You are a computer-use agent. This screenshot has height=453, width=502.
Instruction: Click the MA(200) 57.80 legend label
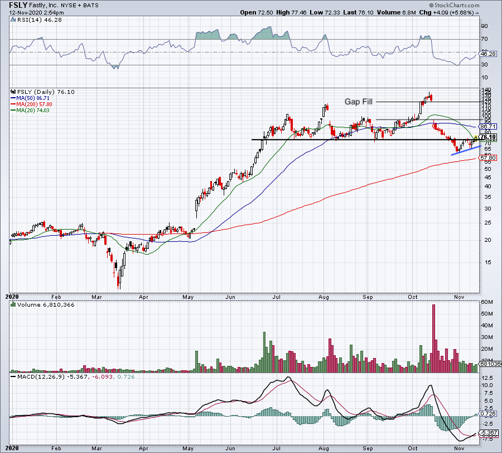pos(34,104)
